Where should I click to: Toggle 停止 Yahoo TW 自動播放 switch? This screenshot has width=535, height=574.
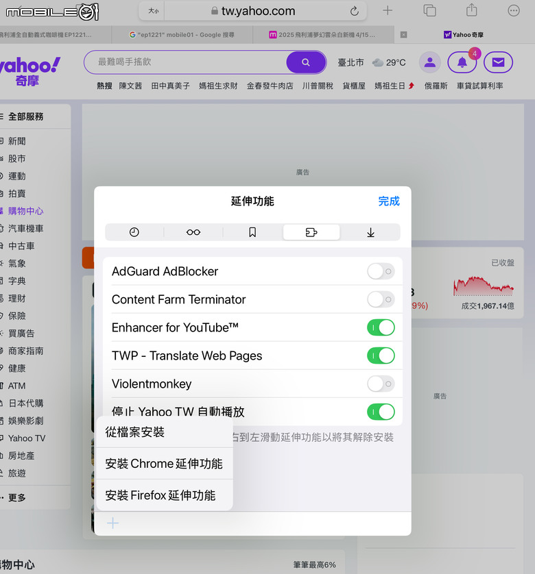[x=381, y=412]
